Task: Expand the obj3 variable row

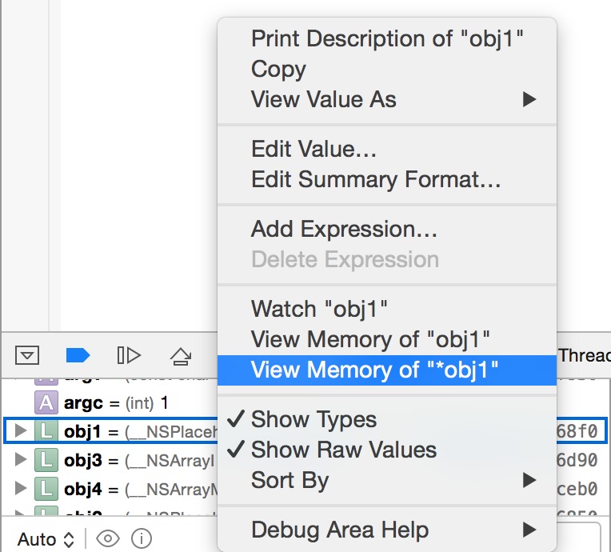Action: click(22, 460)
